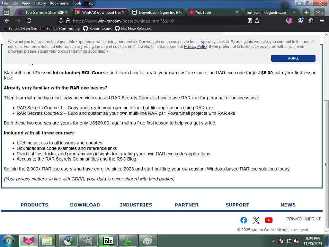Screen dimensions: 329x247
Task: Open the X (Twitter) social icon
Action: click(256, 220)
